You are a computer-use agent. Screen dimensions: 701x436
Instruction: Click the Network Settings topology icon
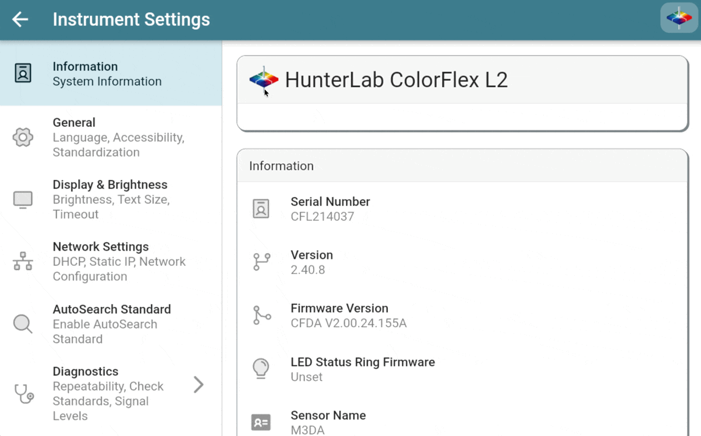click(x=23, y=261)
